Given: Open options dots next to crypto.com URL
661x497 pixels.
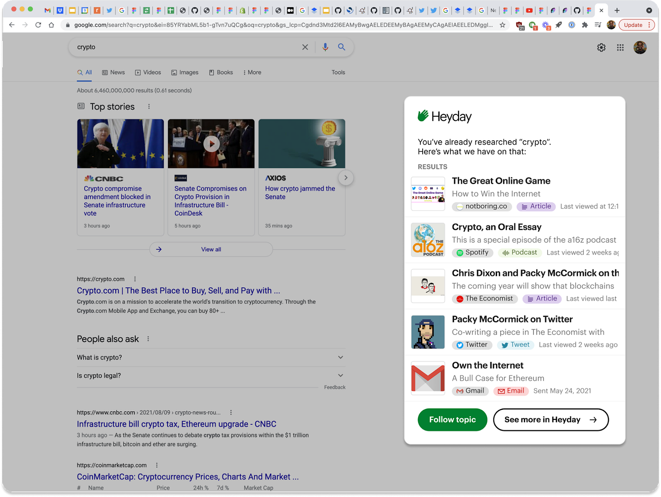Looking at the screenshot, I should tap(135, 279).
